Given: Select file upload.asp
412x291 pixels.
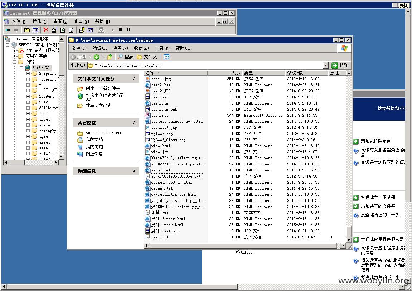Looking at the screenshot, I should point(162,134).
